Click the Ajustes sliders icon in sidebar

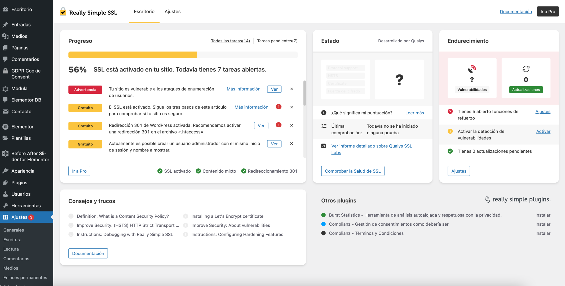click(x=5, y=217)
